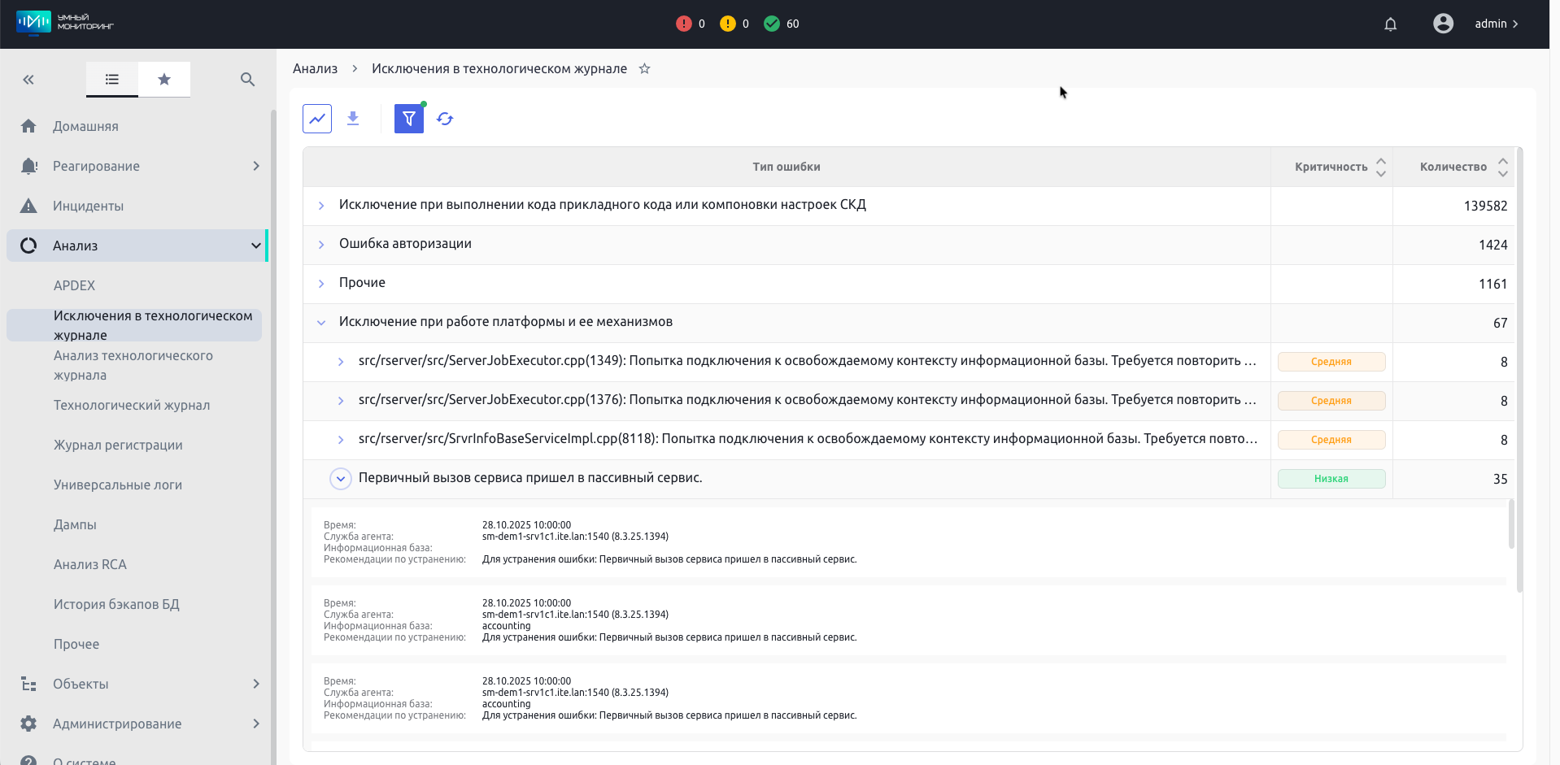Click the refresh data icon

point(445,119)
